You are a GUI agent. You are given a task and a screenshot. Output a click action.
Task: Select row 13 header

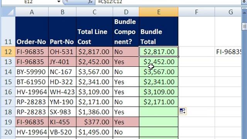click(x=8, y=62)
